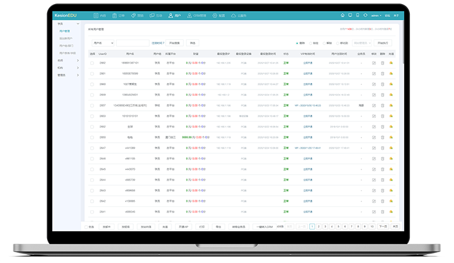Select the 删除 radio option
The image size is (454, 263).
pos(298,43)
